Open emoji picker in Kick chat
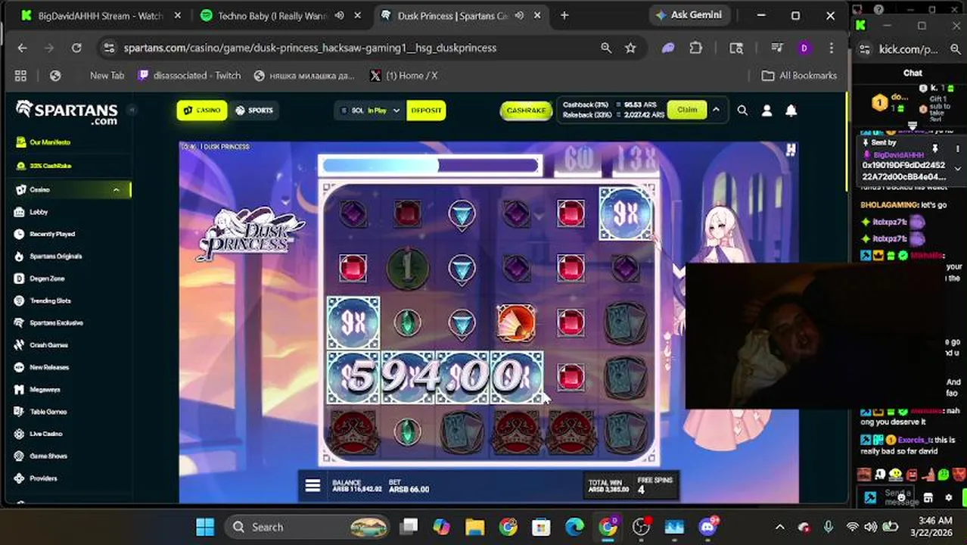 [x=901, y=497]
